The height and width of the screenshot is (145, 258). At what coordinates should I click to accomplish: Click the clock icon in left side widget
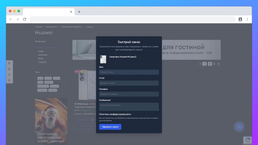(x=9, y=75)
